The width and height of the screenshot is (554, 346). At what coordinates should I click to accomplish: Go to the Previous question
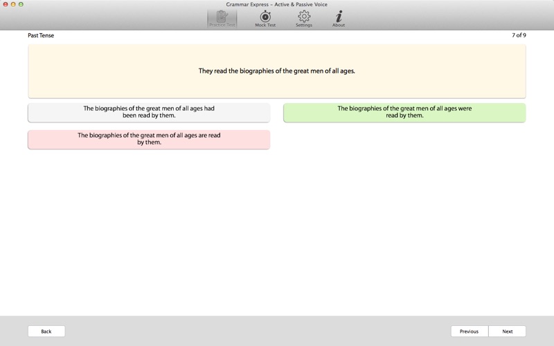coord(470,331)
